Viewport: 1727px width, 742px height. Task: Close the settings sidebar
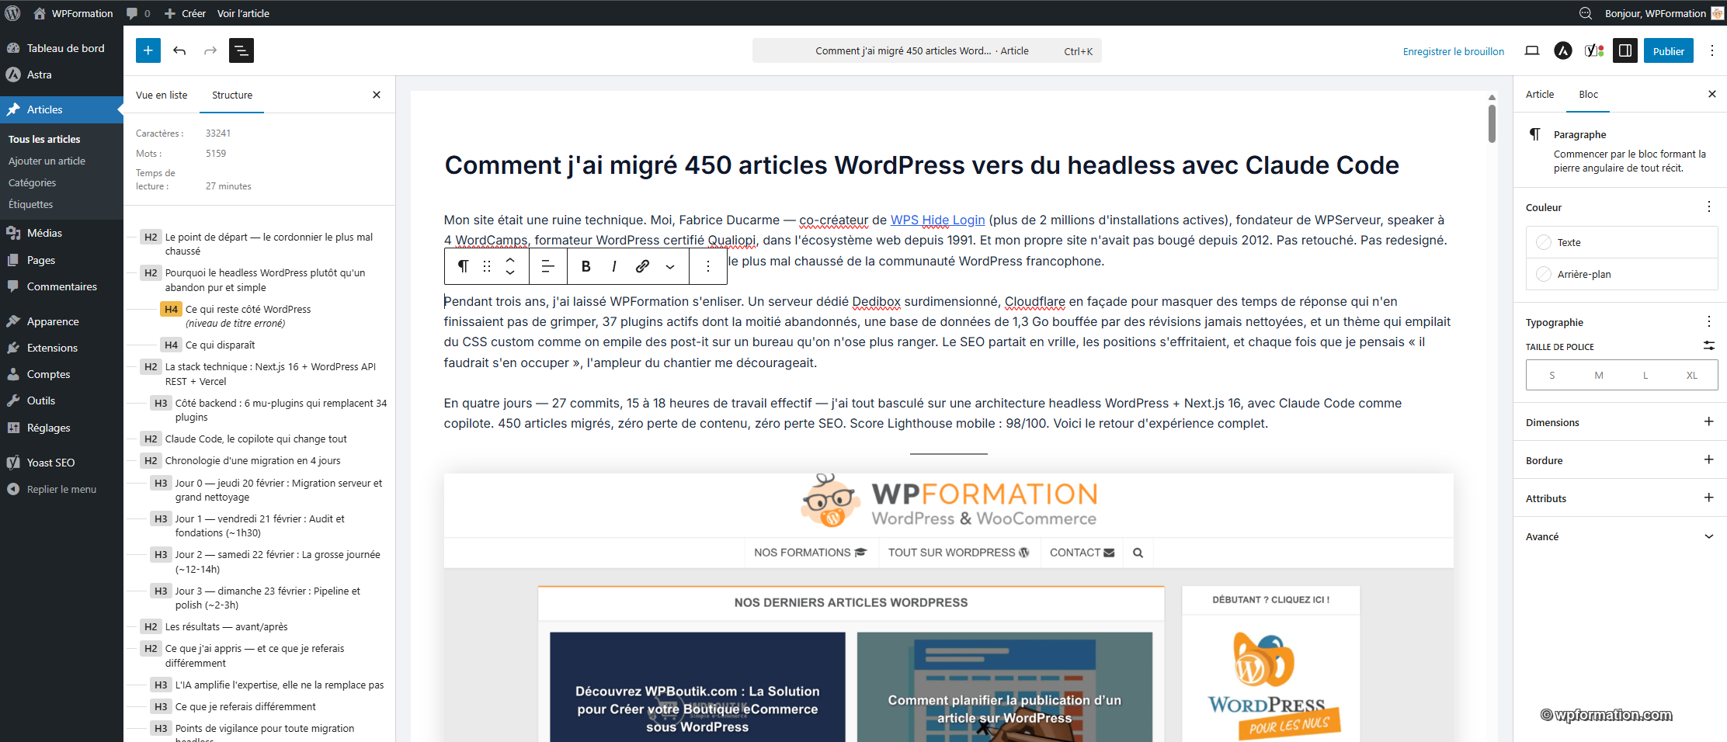(1712, 94)
